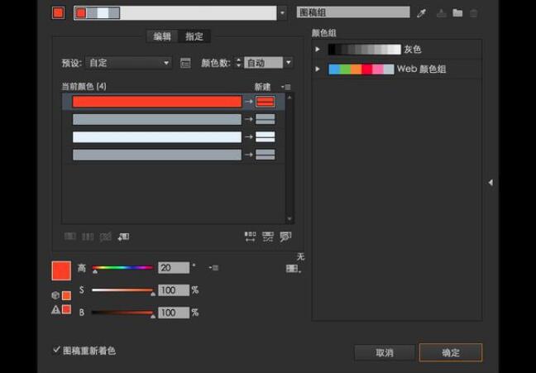Screen dimensions: 536x373
Task: Click the S saturation slider
Action: coord(122,290)
